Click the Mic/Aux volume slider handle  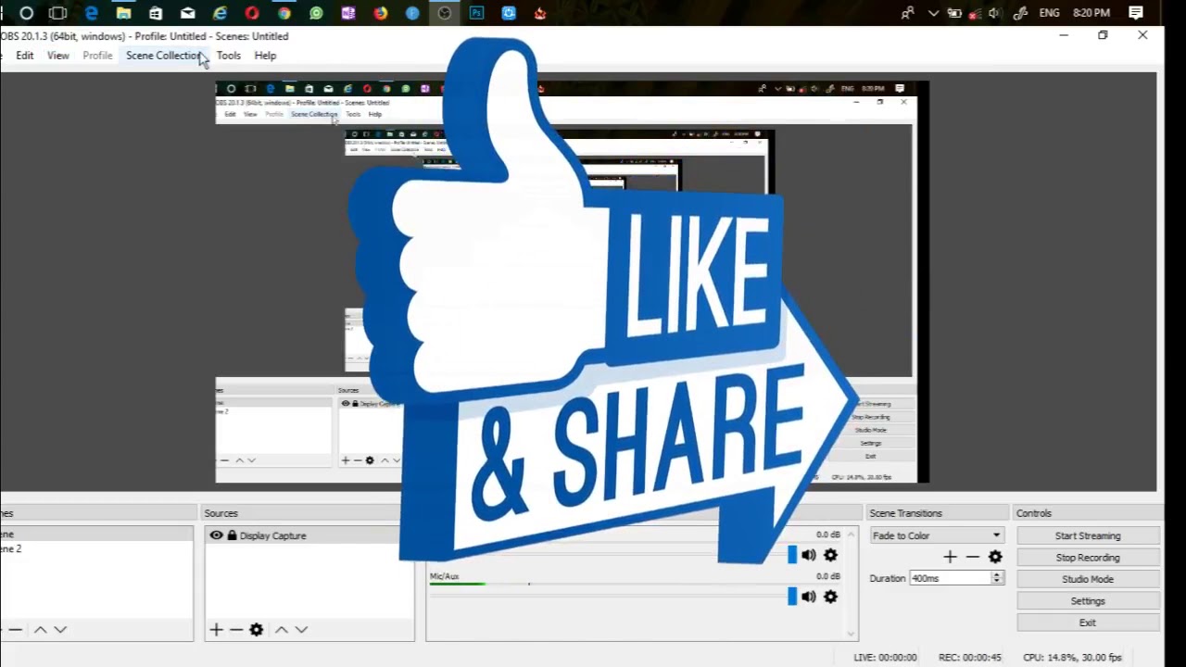pos(792,597)
